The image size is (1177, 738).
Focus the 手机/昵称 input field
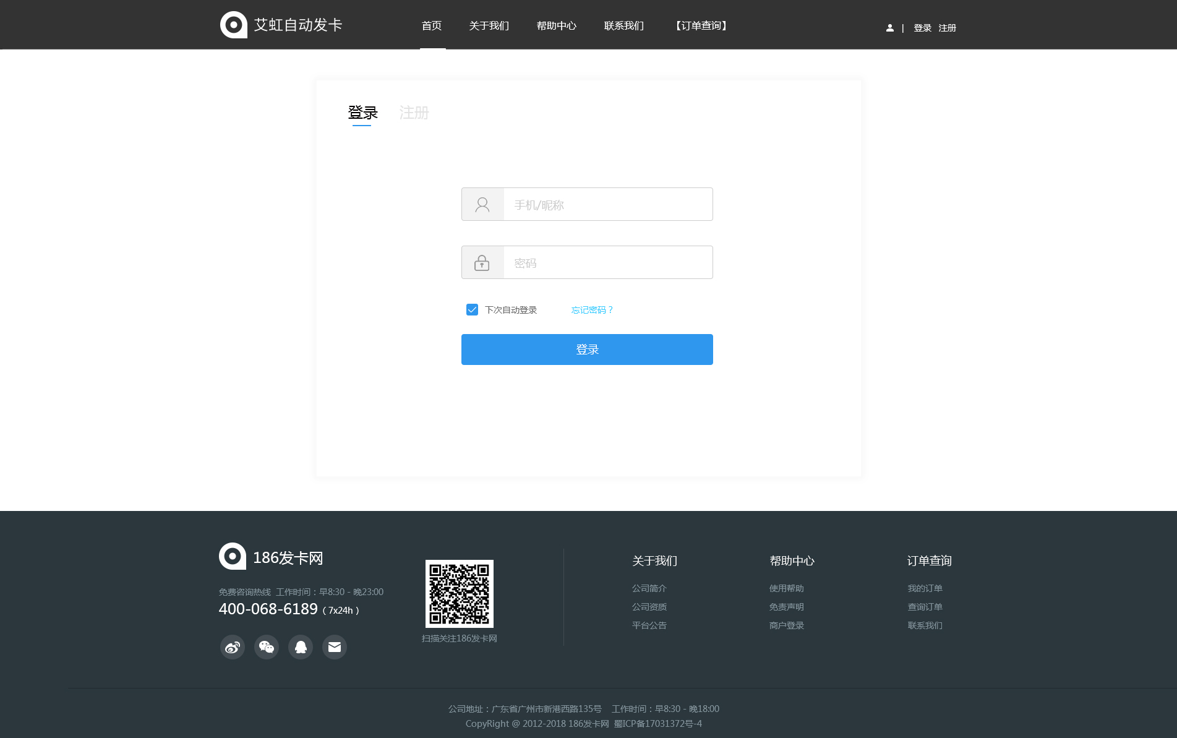tap(607, 205)
